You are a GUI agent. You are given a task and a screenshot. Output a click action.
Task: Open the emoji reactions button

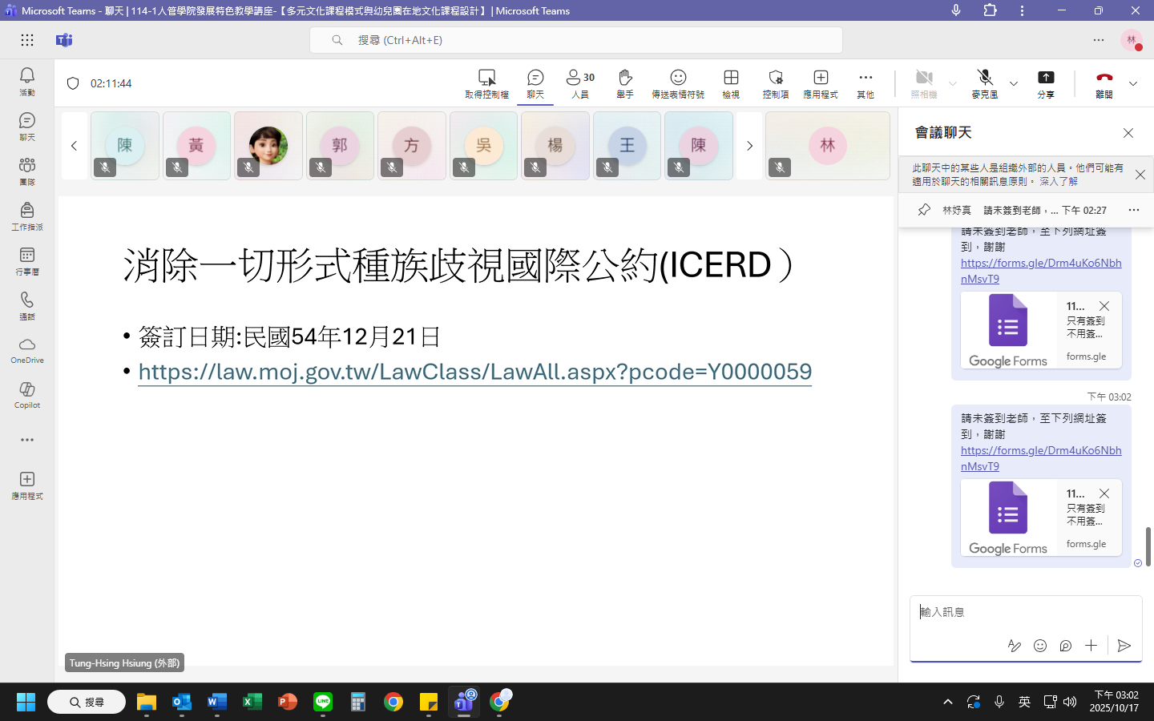(x=678, y=83)
